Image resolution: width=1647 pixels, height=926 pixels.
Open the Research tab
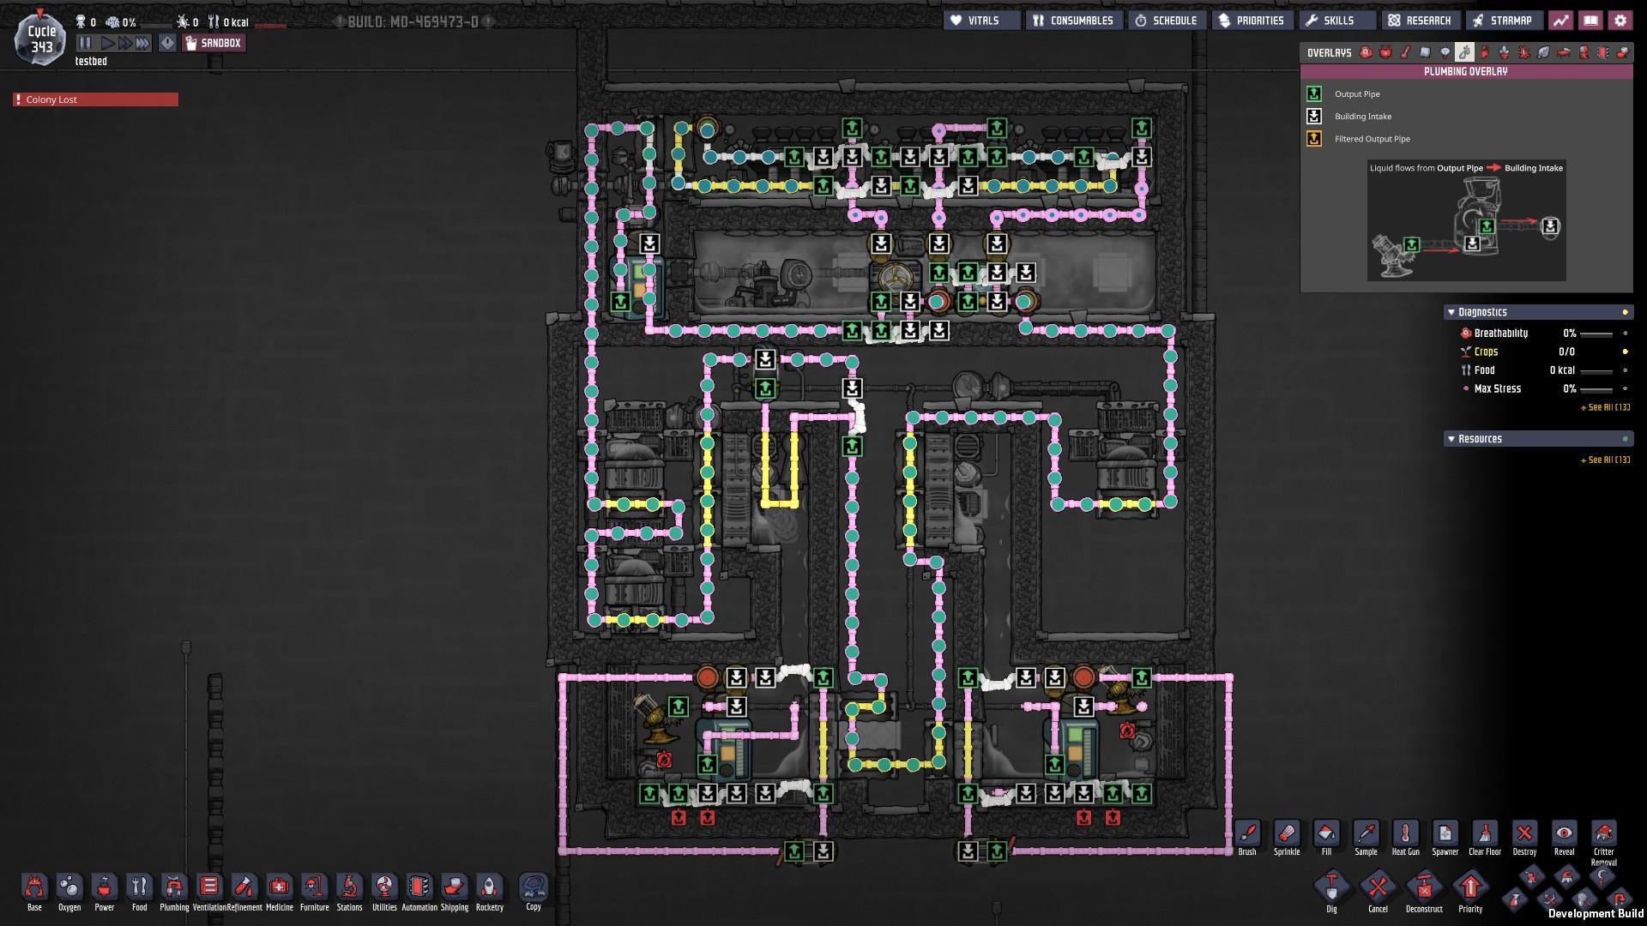(1420, 21)
